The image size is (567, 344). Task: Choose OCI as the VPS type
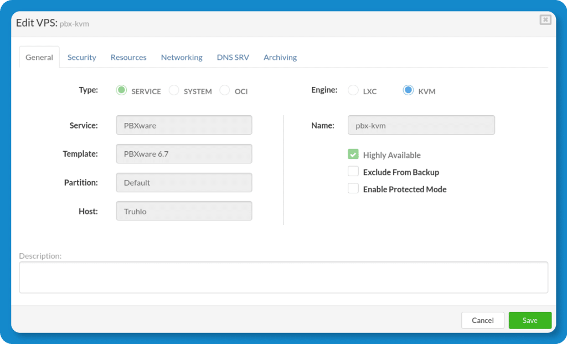[224, 90]
